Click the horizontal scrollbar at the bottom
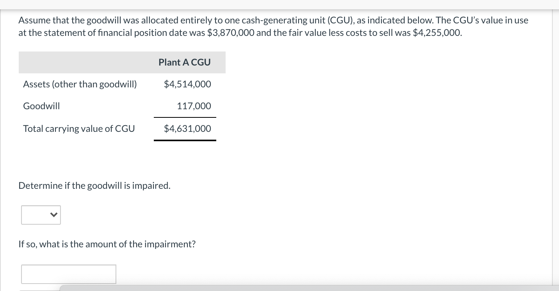The height and width of the screenshot is (291, 559). [308, 288]
